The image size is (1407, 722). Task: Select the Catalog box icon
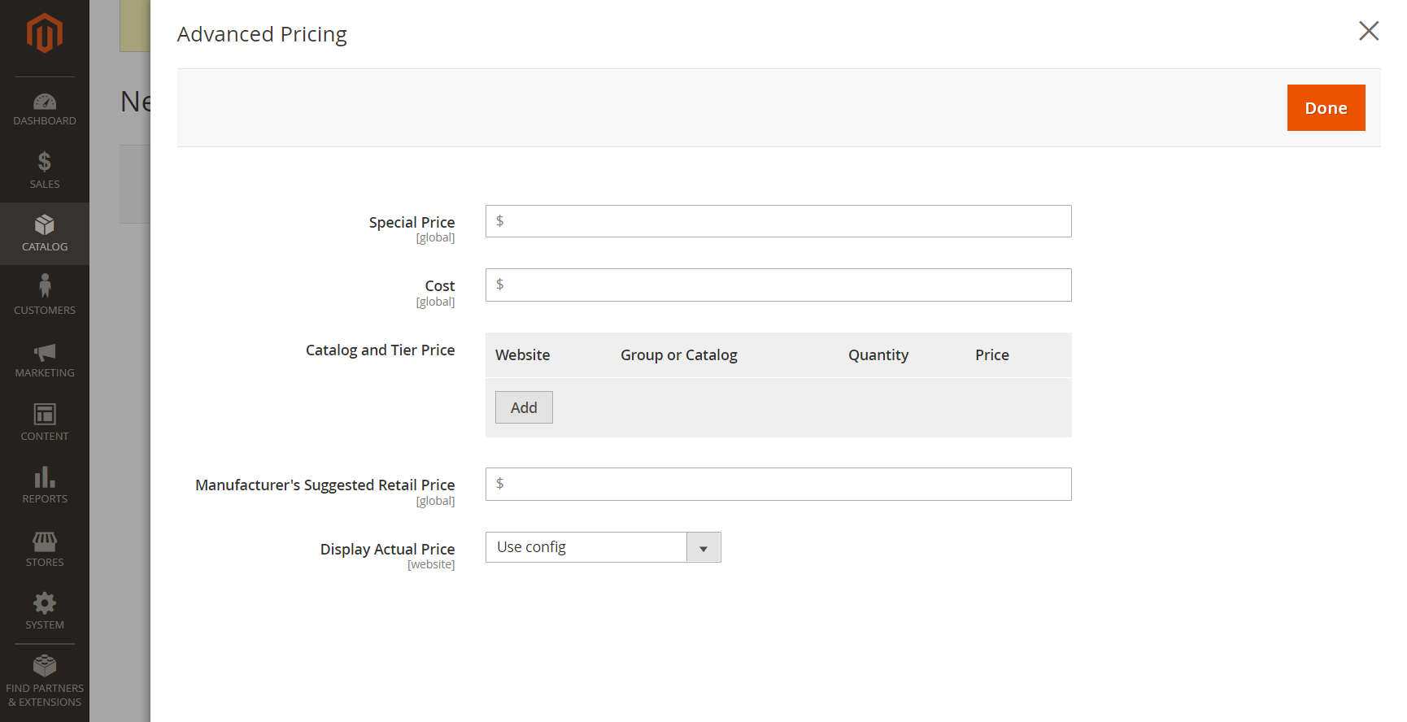(x=45, y=224)
